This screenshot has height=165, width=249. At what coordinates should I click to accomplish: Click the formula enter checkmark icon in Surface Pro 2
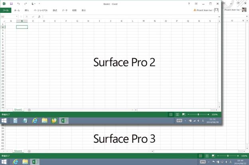click(x=33, y=17)
